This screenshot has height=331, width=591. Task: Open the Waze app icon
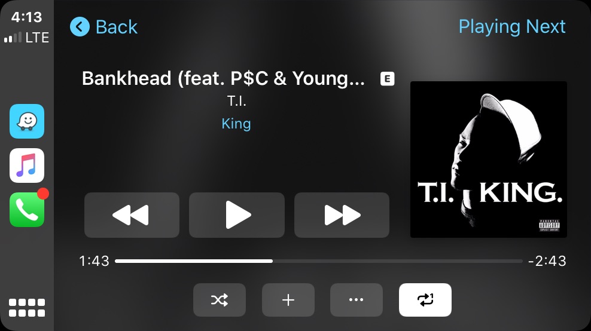(27, 121)
